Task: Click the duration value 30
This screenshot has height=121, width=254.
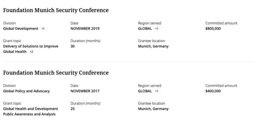Action: click(72, 46)
